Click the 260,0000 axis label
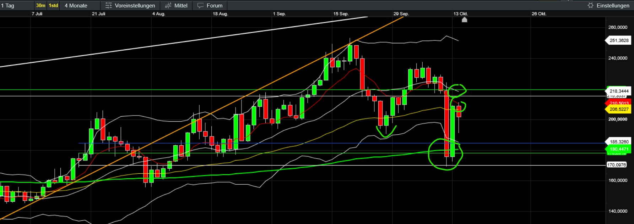The image size is (634, 224). coord(618,27)
